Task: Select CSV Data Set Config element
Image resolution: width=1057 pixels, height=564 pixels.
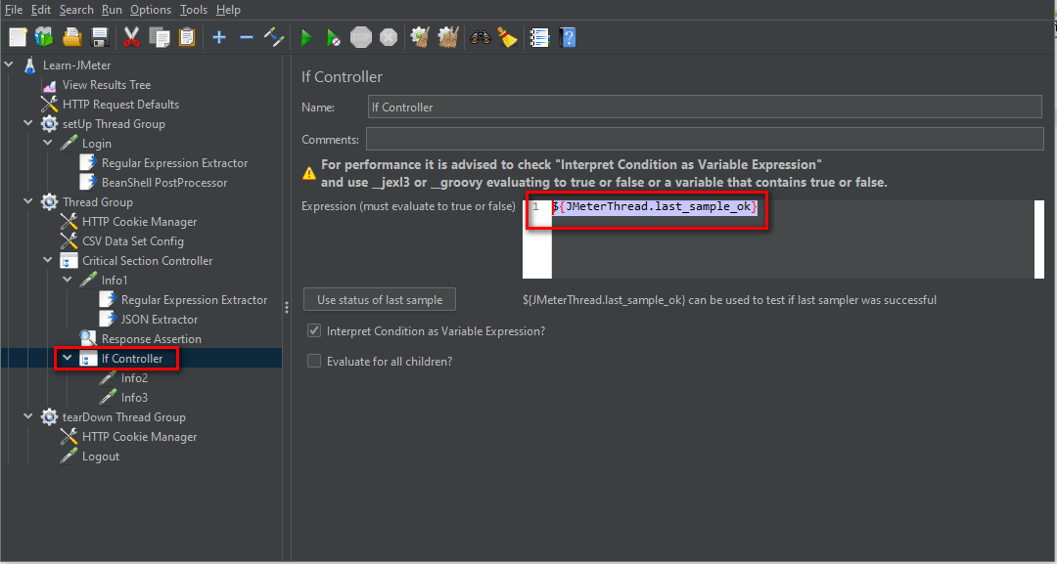Action: (x=133, y=240)
